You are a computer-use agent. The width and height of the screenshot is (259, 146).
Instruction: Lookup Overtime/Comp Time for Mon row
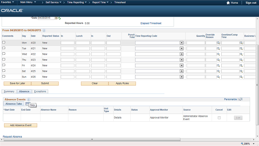241,43
